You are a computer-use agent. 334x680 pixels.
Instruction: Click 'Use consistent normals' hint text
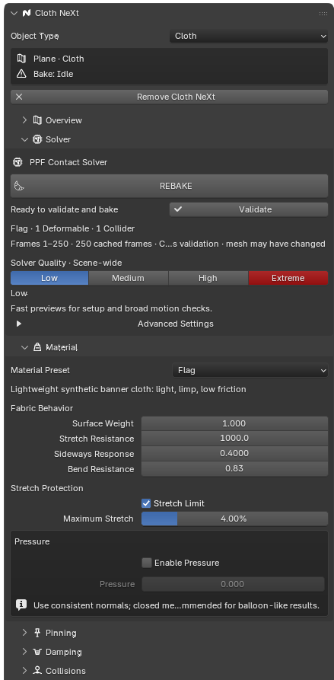[x=177, y=605]
